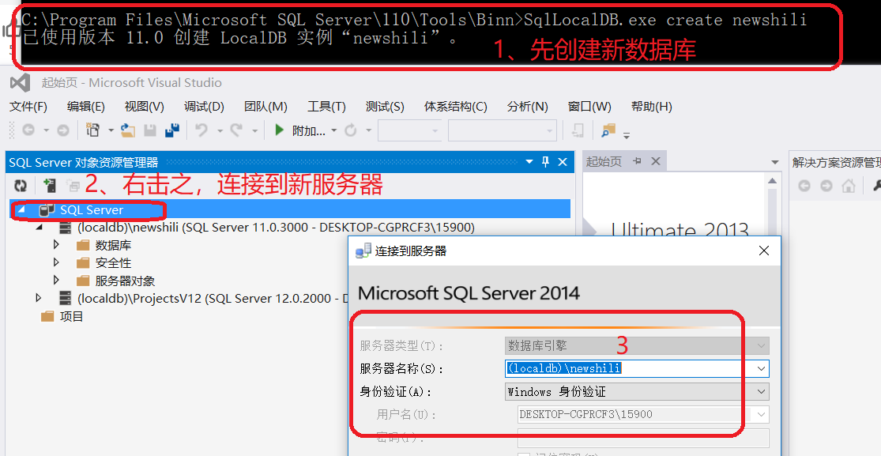Select the 安全性 folder
The height and width of the screenshot is (456, 881).
[x=113, y=263]
